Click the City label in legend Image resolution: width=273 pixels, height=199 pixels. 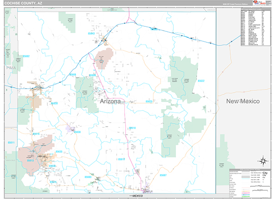click(265, 173)
